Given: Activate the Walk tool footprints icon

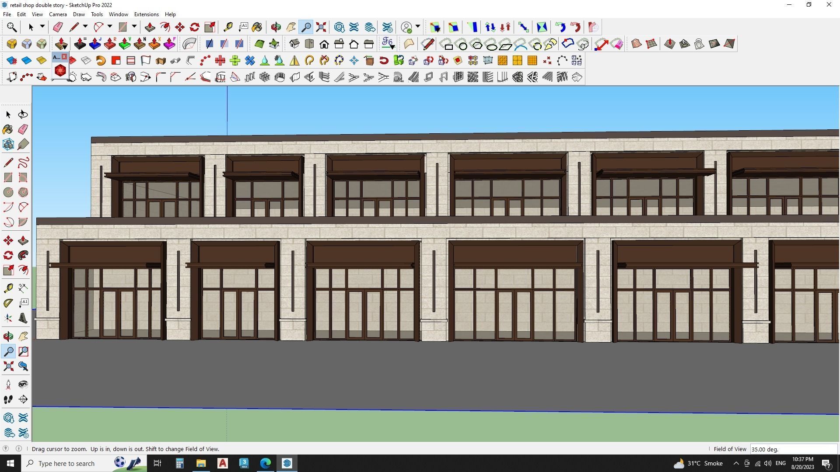Looking at the screenshot, I should (8, 399).
